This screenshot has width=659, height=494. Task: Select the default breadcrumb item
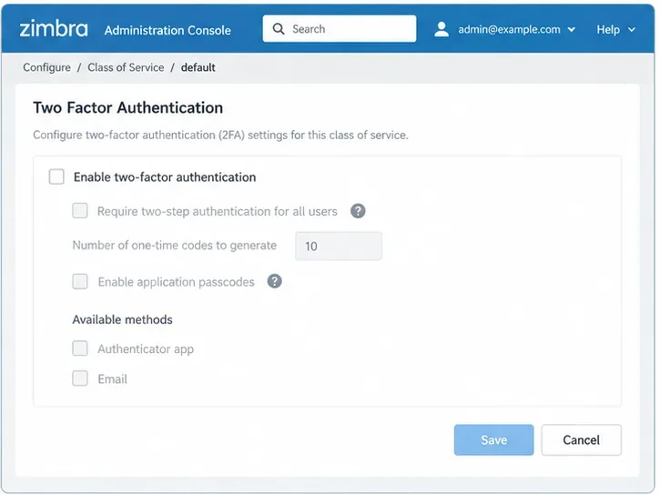click(x=198, y=67)
